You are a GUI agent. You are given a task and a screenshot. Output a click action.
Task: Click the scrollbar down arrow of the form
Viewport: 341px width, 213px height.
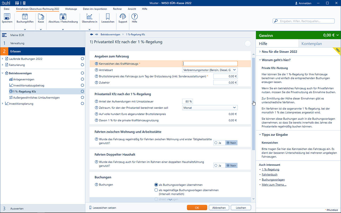click(253, 199)
